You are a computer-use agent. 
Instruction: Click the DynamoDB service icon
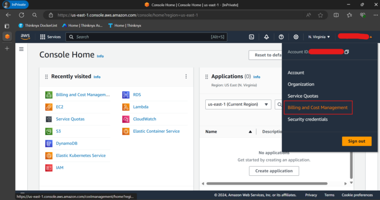(48, 143)
